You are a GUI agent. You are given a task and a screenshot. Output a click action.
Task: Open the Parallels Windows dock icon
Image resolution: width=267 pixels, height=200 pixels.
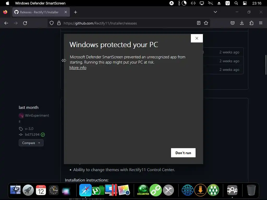pos(111,190)
